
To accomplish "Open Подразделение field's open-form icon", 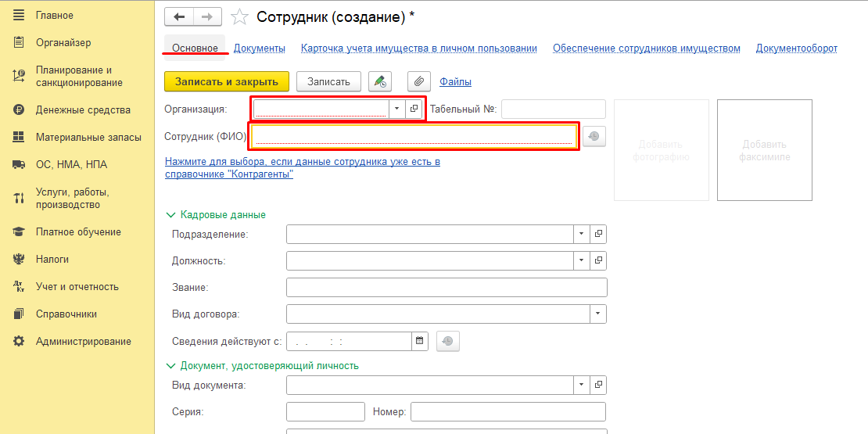I will click(598, 234).
